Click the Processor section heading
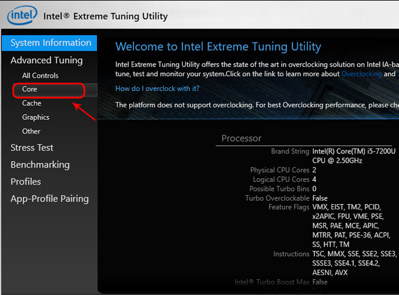Image resolution: width=399 pixels, height=295 pixels. [241, 138]
